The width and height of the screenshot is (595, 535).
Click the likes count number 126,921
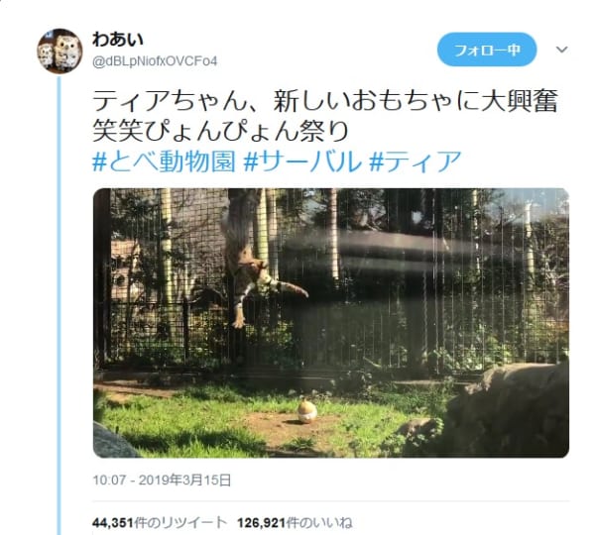tap(261, 523)
